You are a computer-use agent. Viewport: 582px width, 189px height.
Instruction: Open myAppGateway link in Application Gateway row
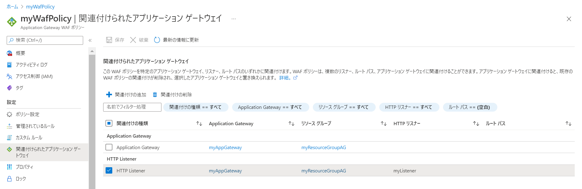pos(225,147)
